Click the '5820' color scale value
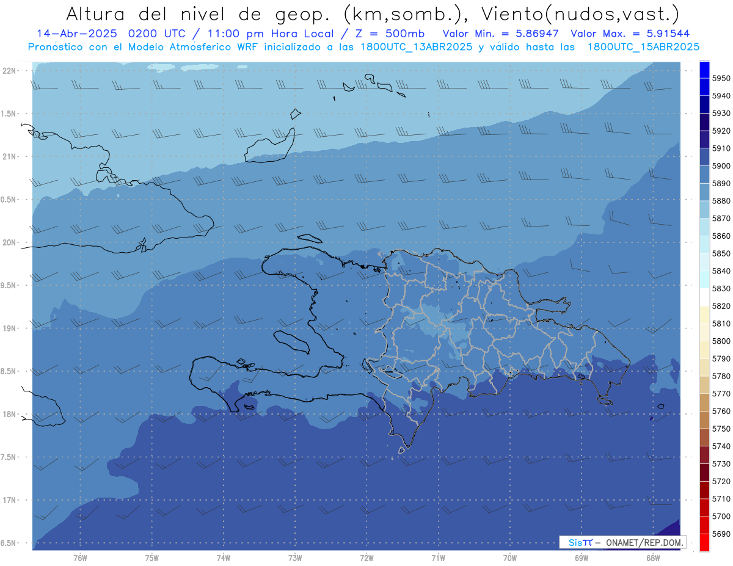 pos(721,306)
